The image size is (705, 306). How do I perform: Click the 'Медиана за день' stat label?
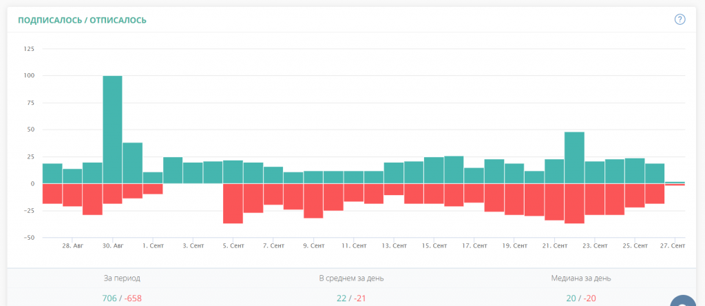580,278
